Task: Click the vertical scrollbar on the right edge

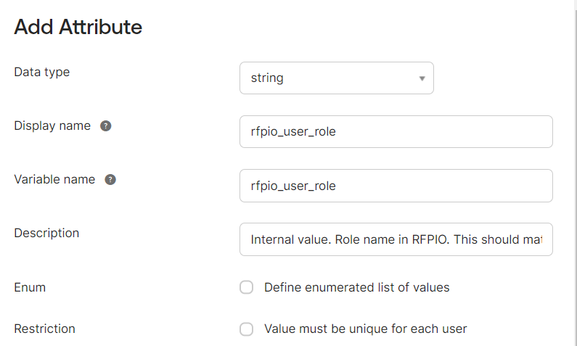Action: click(576, 173)
